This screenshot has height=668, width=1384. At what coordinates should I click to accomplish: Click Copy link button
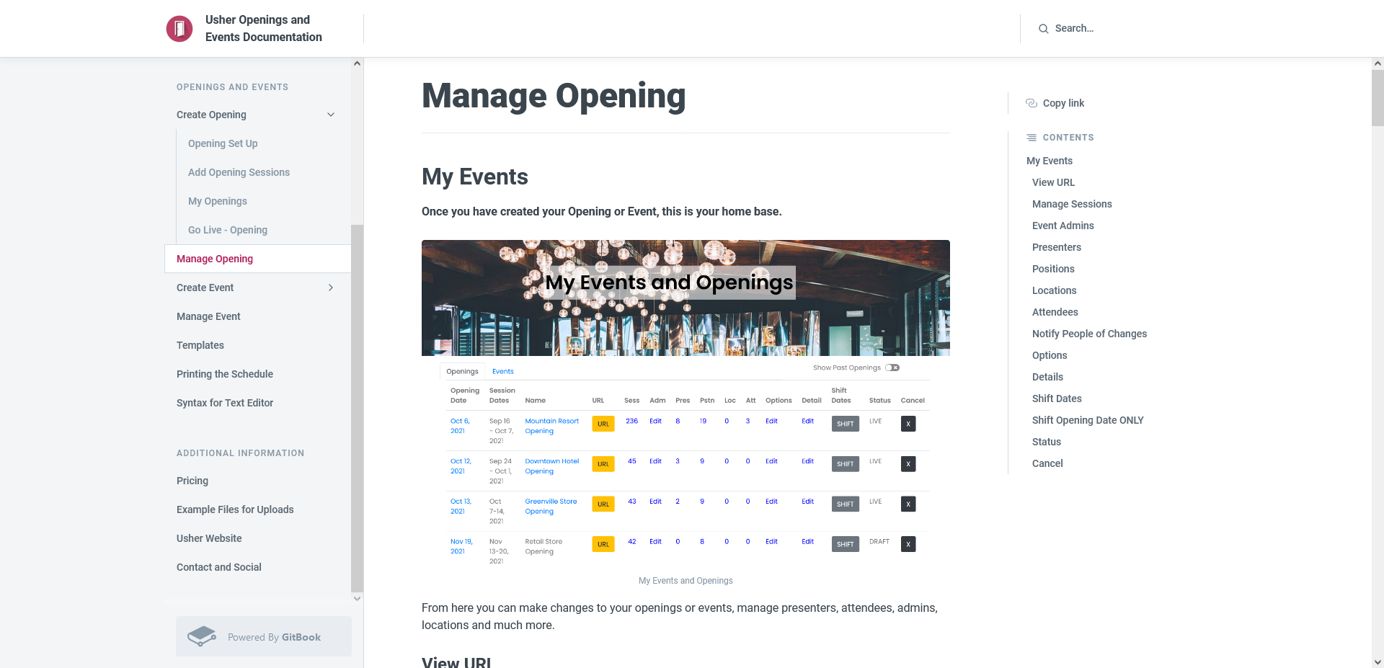[1055, 103]
